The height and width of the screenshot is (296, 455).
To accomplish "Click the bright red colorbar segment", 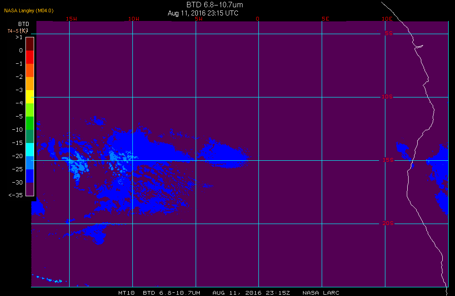I will [30, 57].
